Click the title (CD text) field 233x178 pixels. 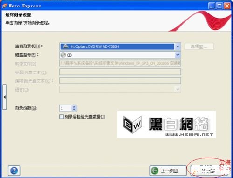(x=120, y=72)
